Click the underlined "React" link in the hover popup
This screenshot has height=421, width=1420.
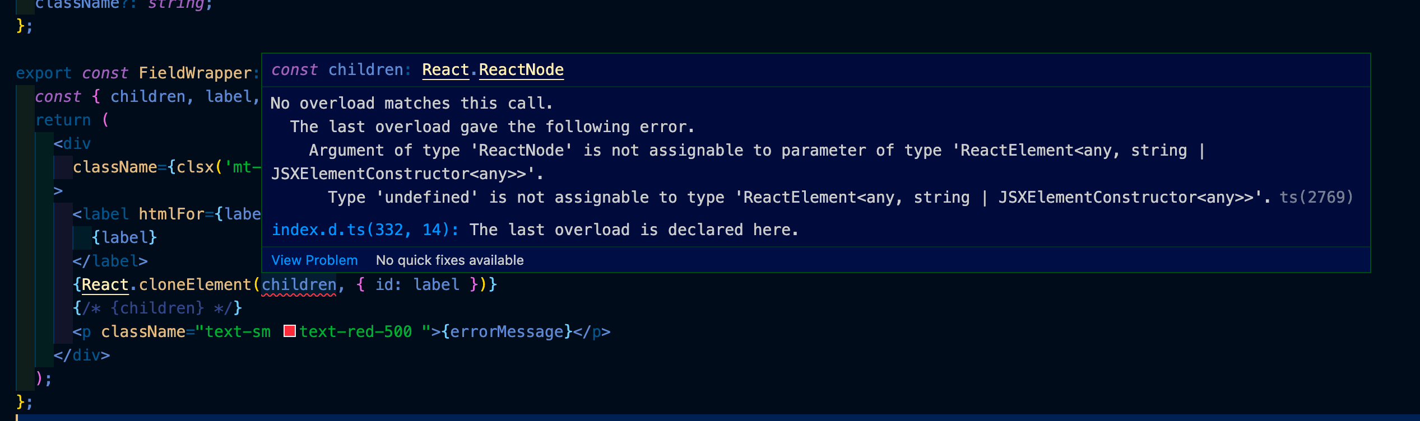pos(445,69)
